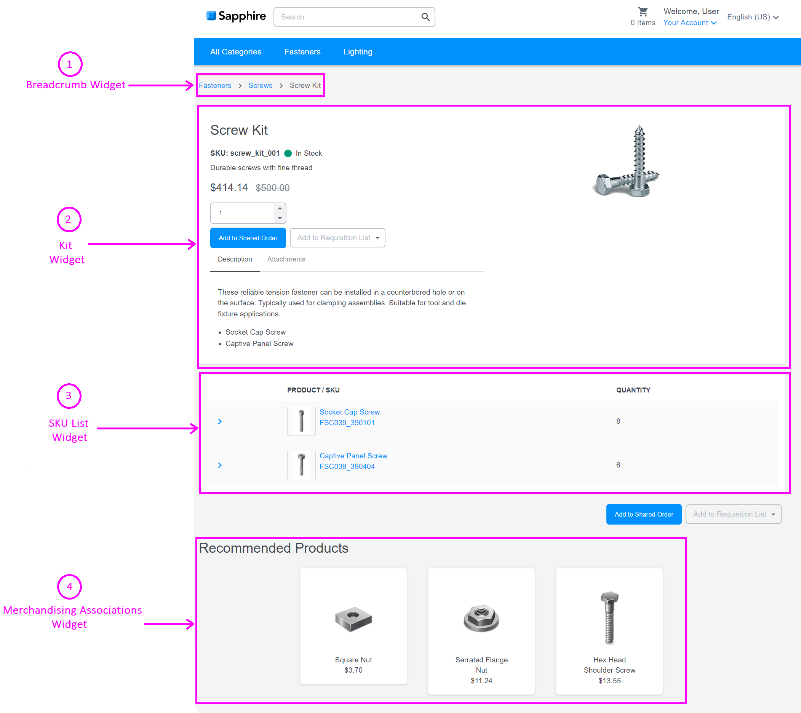Click the Screws breadcrumb link
The width and height of the screenshot is (801, 713).
tap(260, 85)
